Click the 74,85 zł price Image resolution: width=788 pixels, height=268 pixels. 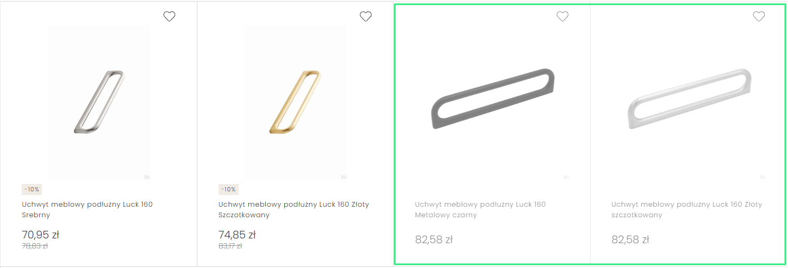237,235
